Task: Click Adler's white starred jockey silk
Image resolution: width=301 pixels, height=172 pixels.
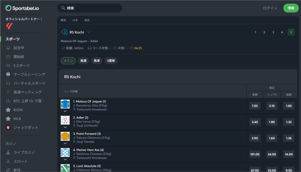Action: [65, 120]
